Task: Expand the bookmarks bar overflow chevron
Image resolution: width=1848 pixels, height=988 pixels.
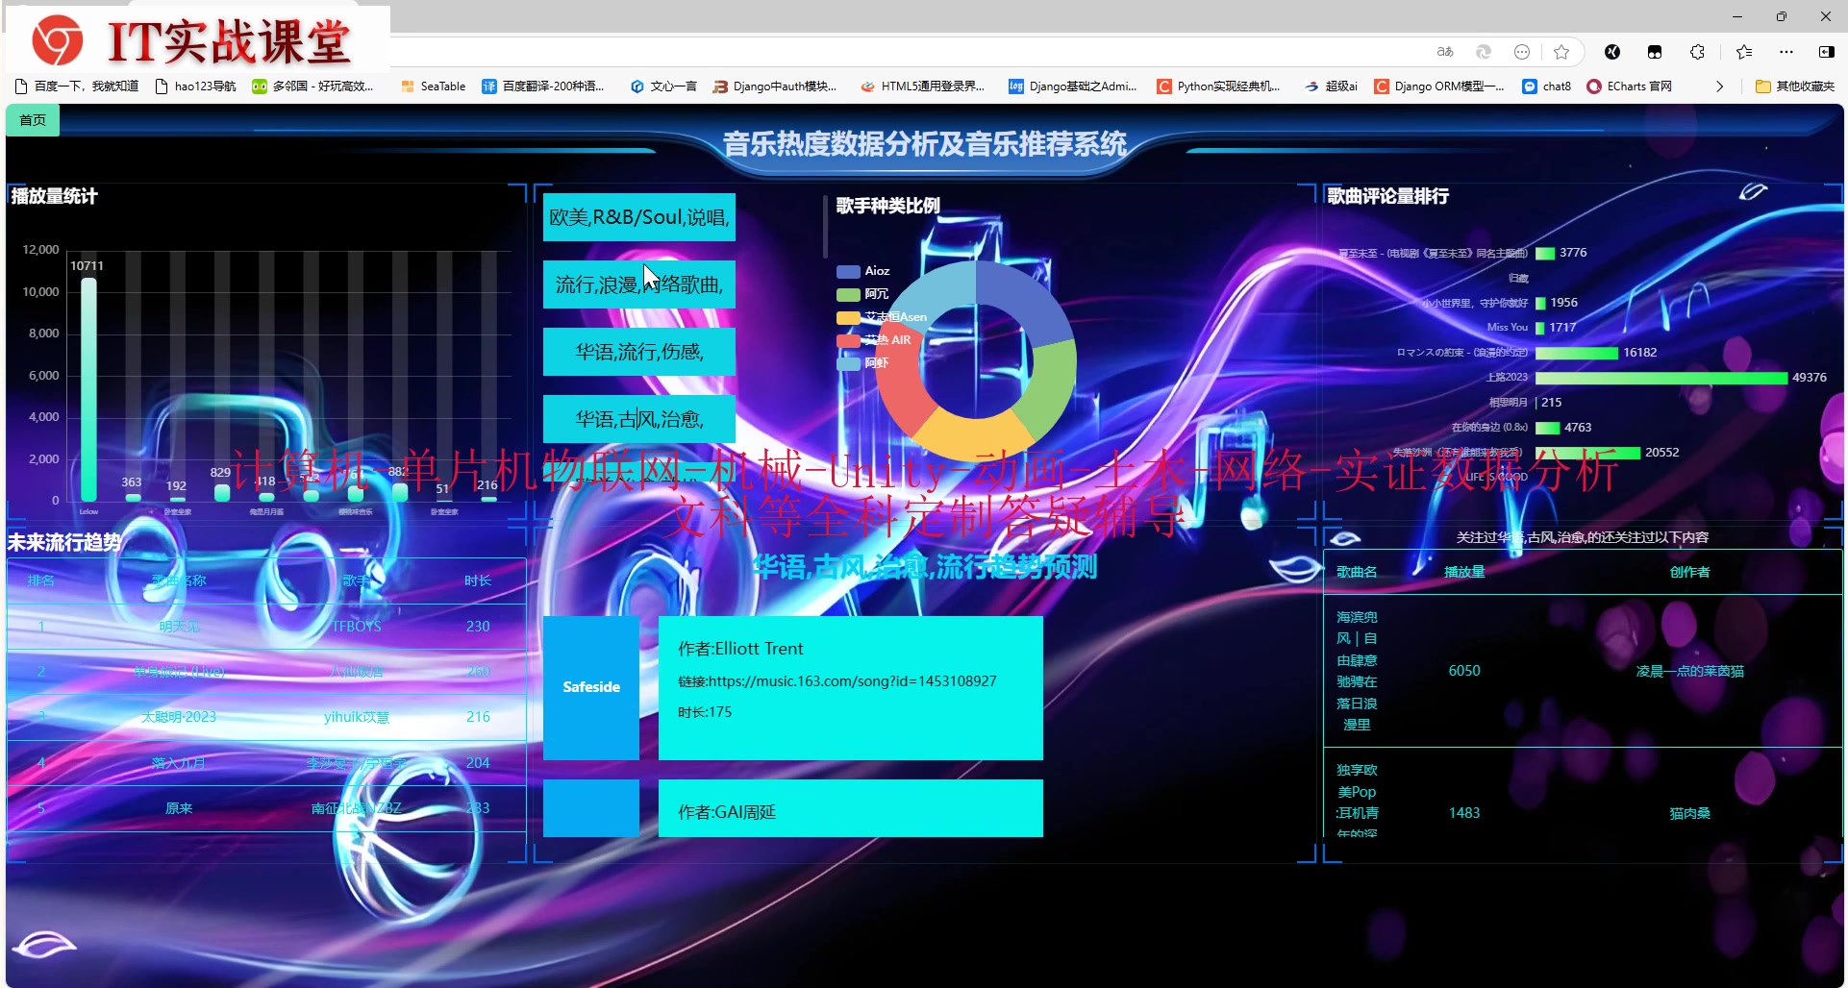Action: tap(1720, 86)
